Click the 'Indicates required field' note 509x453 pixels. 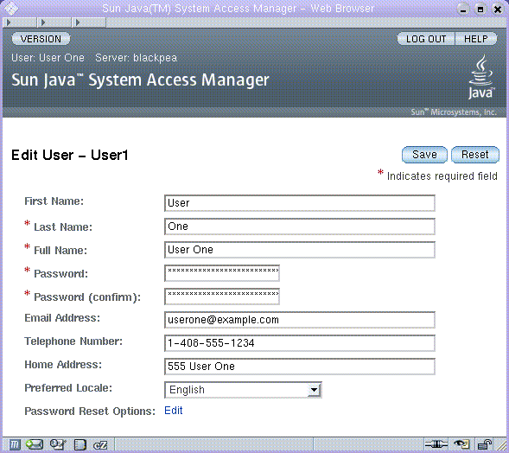442,176
